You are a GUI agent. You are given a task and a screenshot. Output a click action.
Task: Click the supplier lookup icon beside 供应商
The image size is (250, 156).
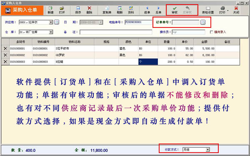pyautogui.click(x=57, y=22)
